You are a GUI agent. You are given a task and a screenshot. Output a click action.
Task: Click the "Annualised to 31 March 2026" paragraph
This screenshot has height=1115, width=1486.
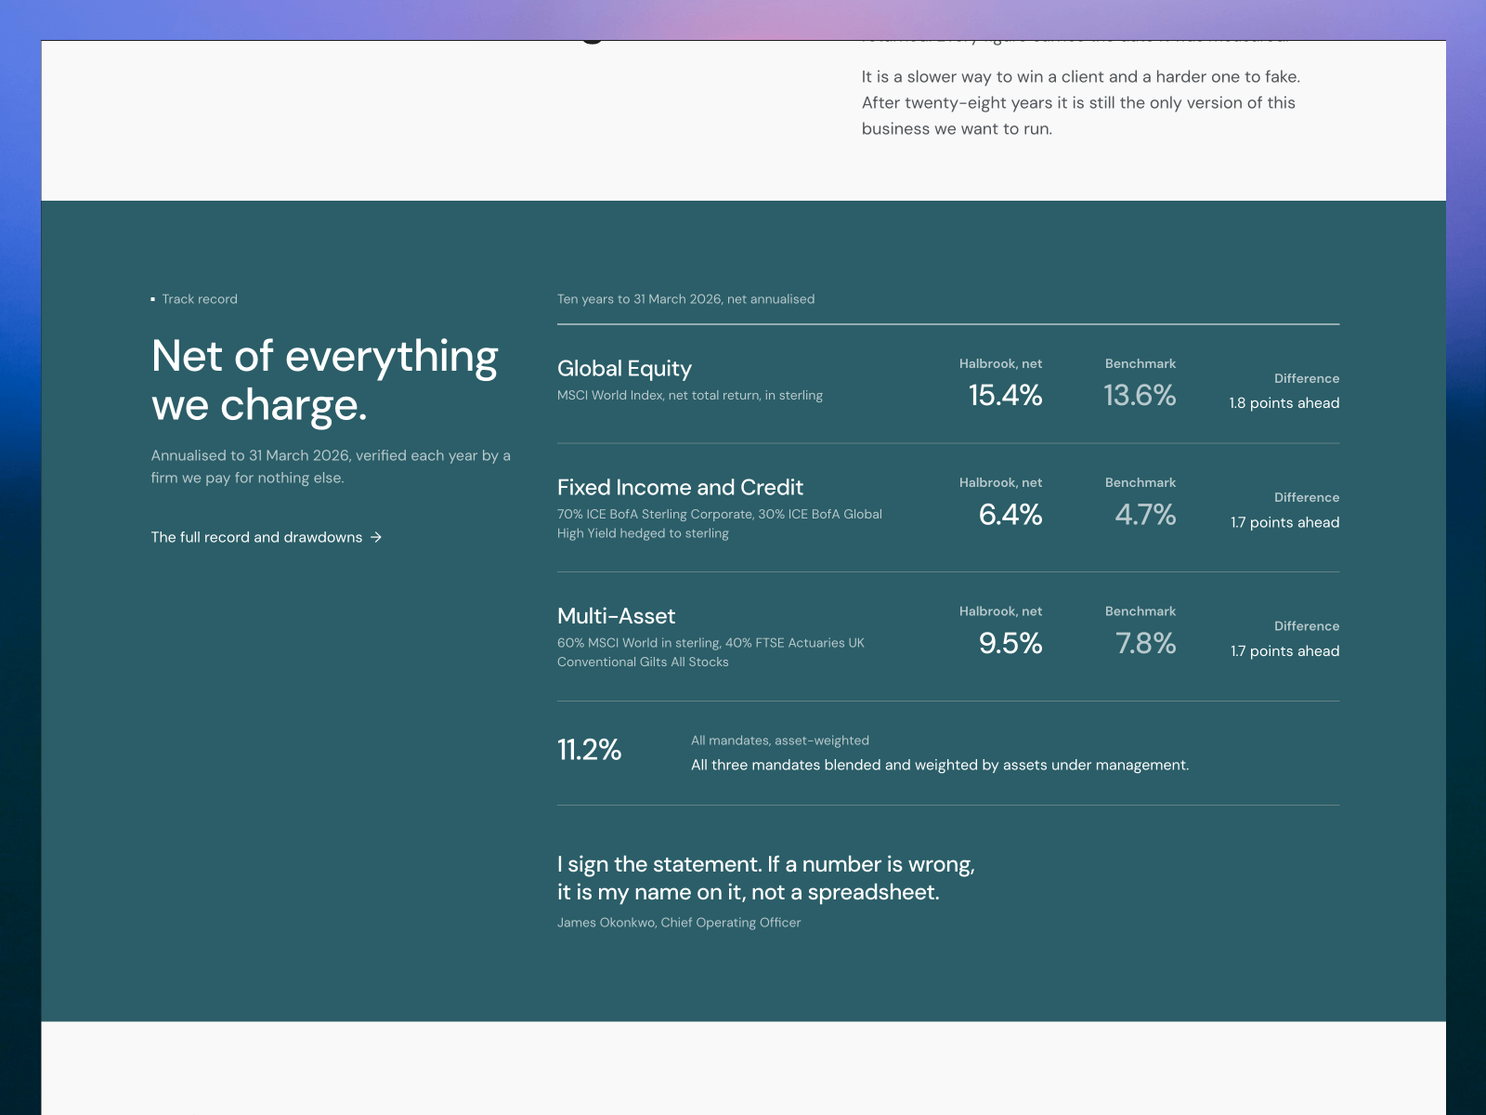coord(331,466)
